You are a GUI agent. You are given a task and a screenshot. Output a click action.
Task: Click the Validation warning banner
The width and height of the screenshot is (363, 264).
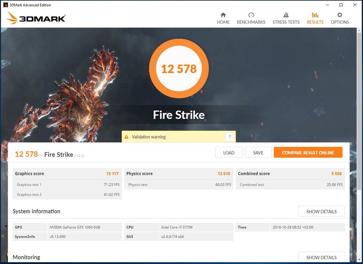coord(179,137)
